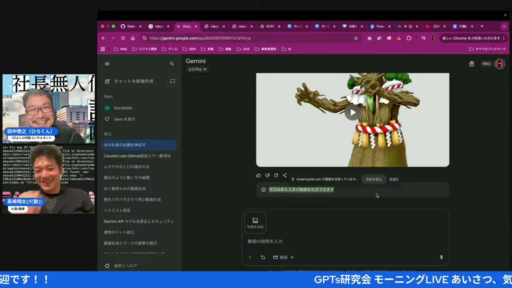This screenshot has width=512, height=288.
Task: Open the 投資 bookmarks folder
Action: coord(207,49)
